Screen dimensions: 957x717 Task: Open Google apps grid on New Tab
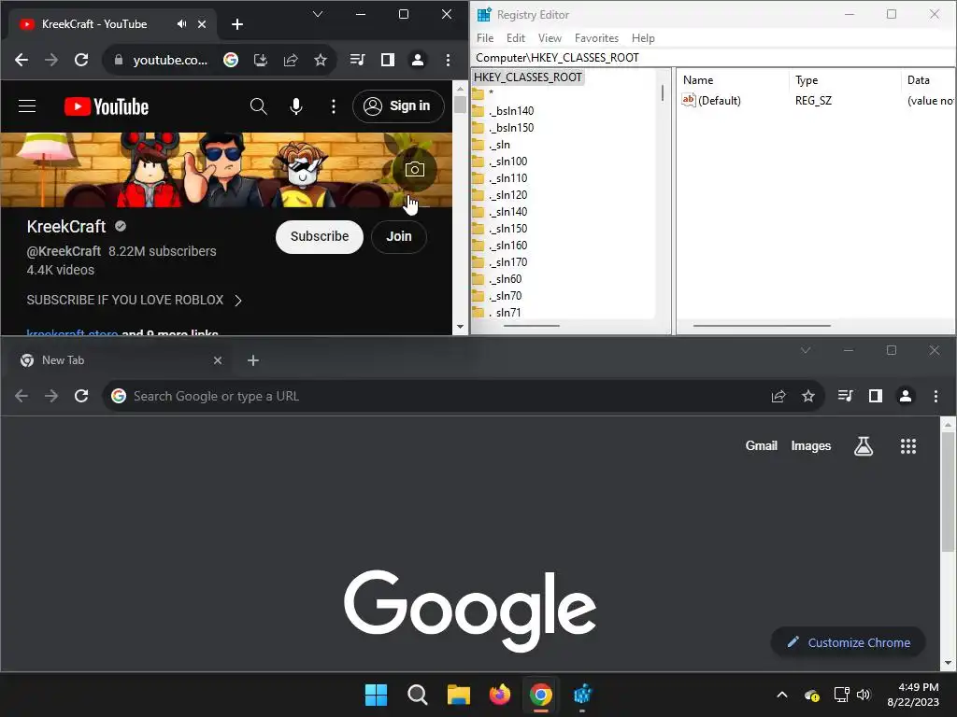(x=908, y=446)
